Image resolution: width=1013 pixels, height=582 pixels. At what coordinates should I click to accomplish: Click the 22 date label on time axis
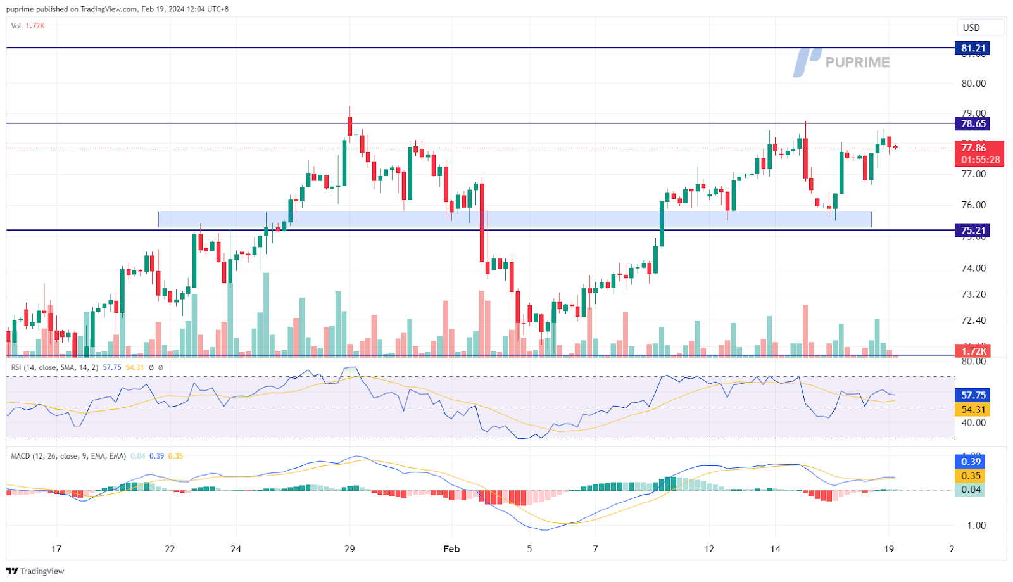click(170, 548)
